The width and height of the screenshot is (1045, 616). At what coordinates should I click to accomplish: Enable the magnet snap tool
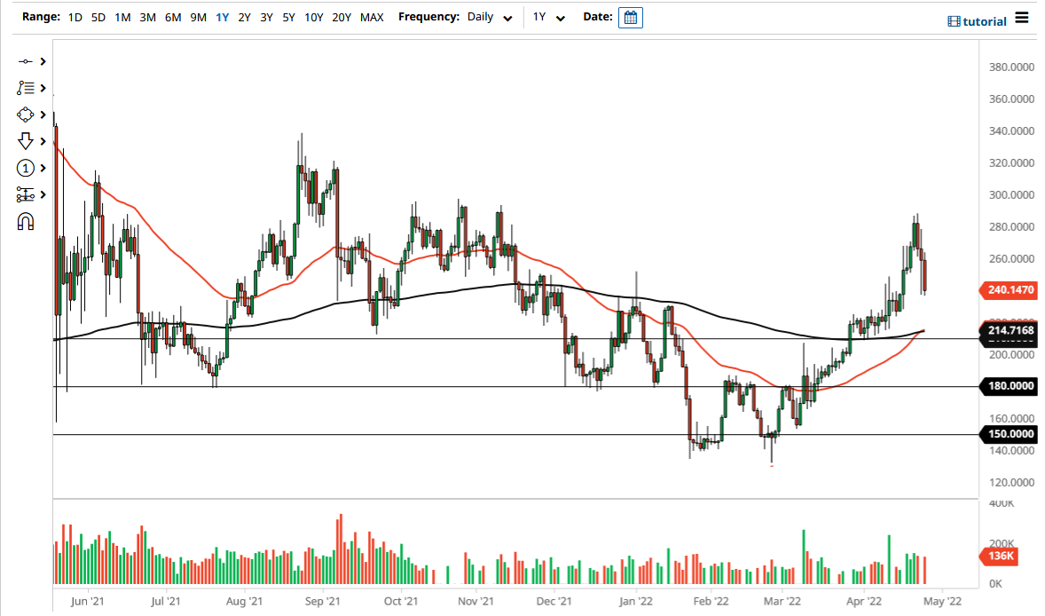[x=23, y=221]
